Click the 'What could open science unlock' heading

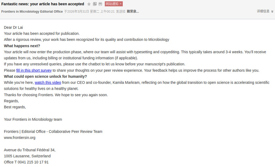pos(45,77)
